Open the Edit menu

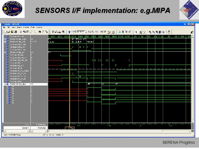click(8, 27)
